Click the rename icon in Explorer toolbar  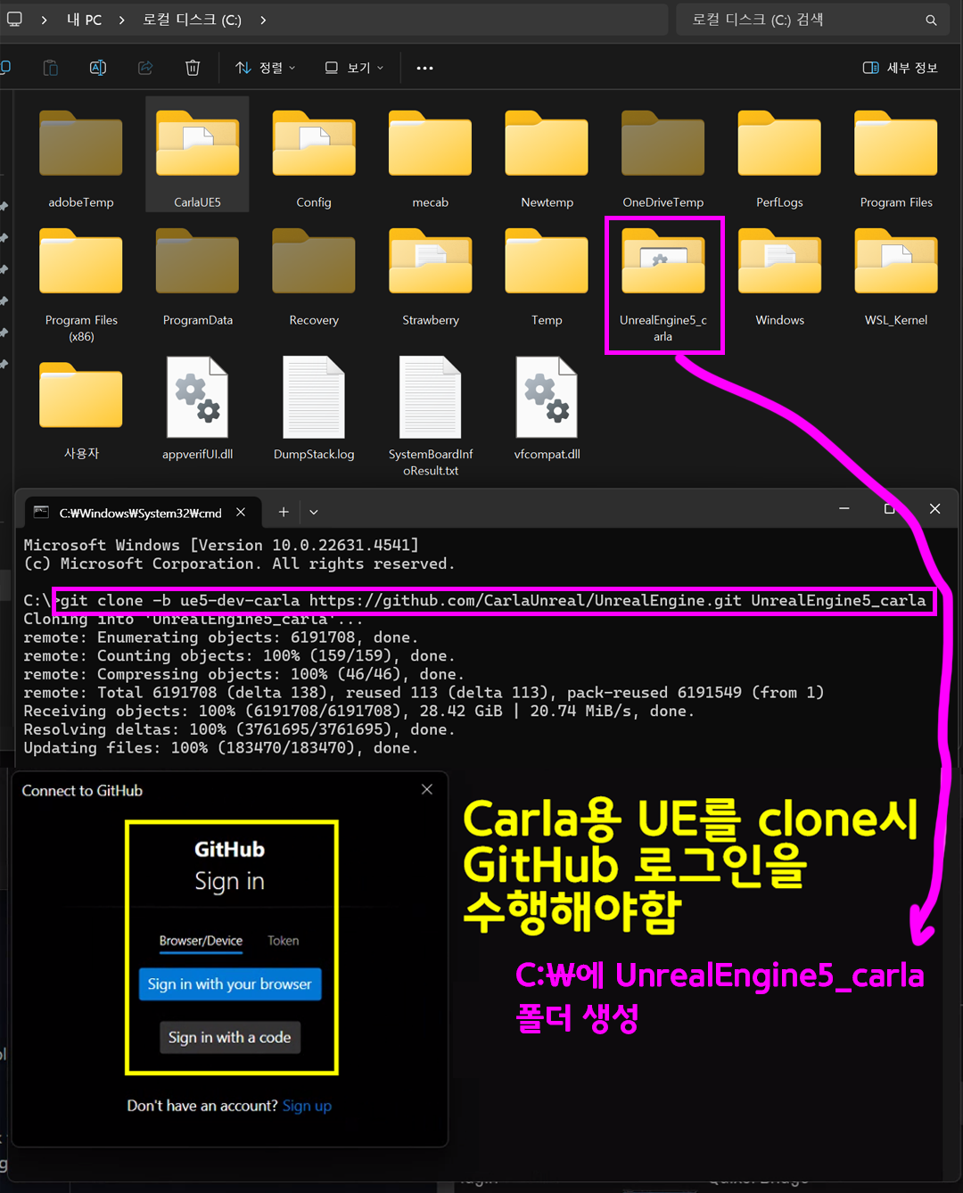pyautogui.click(x=98, y=68)
